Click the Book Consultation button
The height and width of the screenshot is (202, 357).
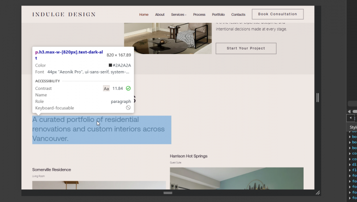(278, 14)
